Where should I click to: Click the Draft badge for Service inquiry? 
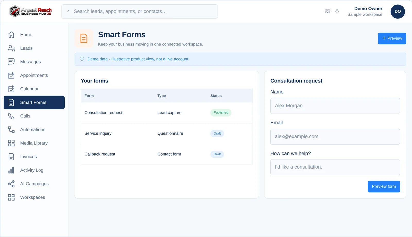[x=217, y=134]
